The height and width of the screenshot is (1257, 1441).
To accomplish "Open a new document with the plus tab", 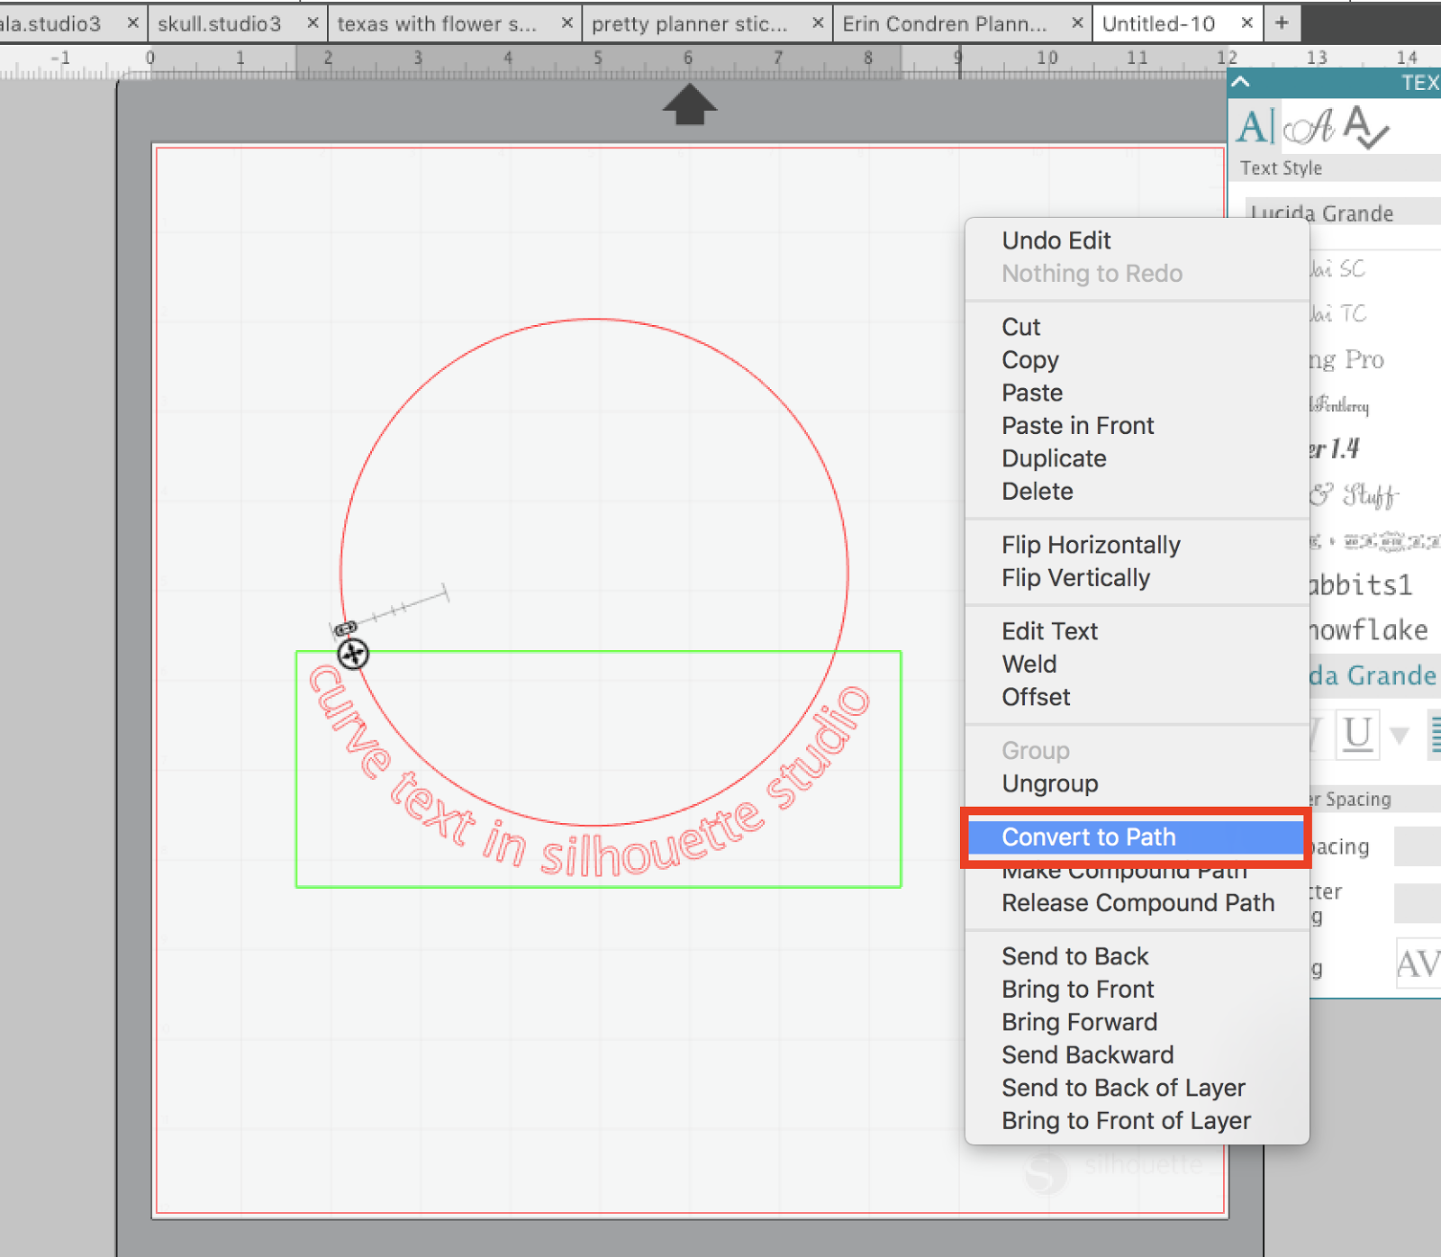I will click(x=1281, y=23).
